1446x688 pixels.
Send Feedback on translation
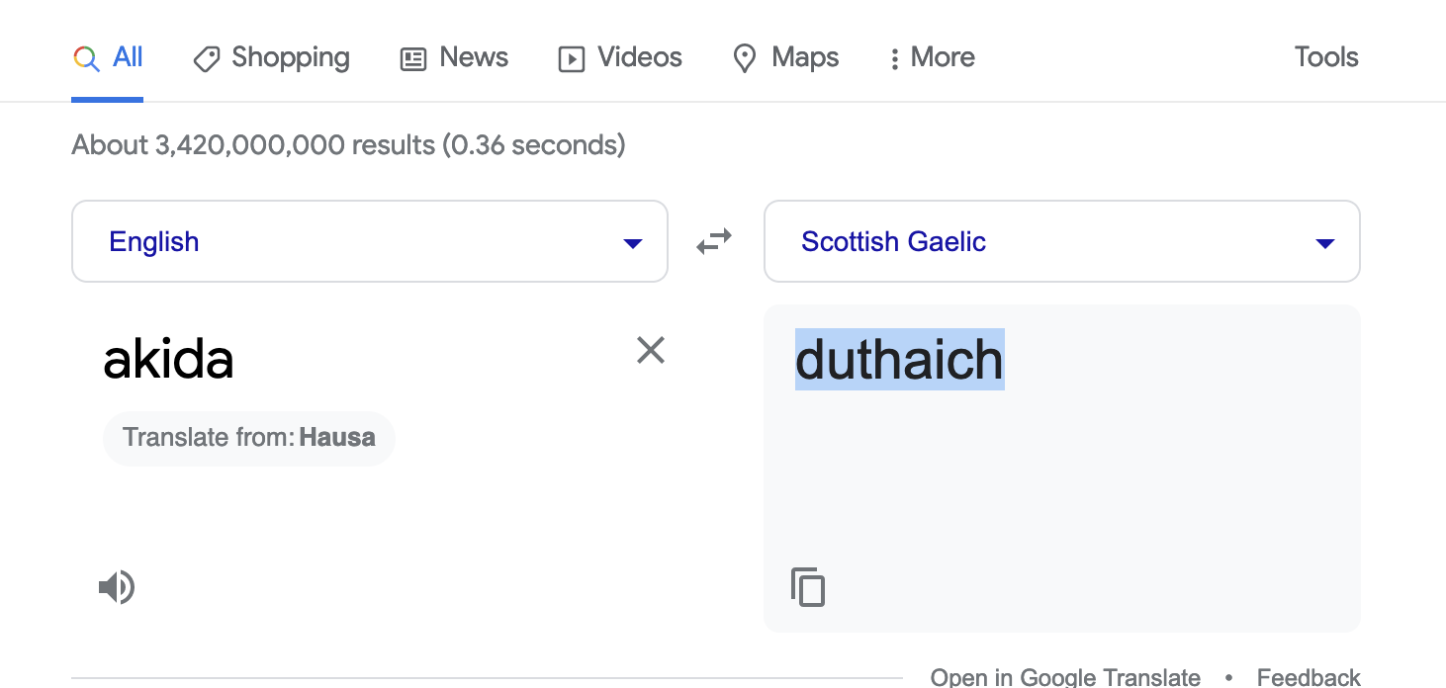1309,677
